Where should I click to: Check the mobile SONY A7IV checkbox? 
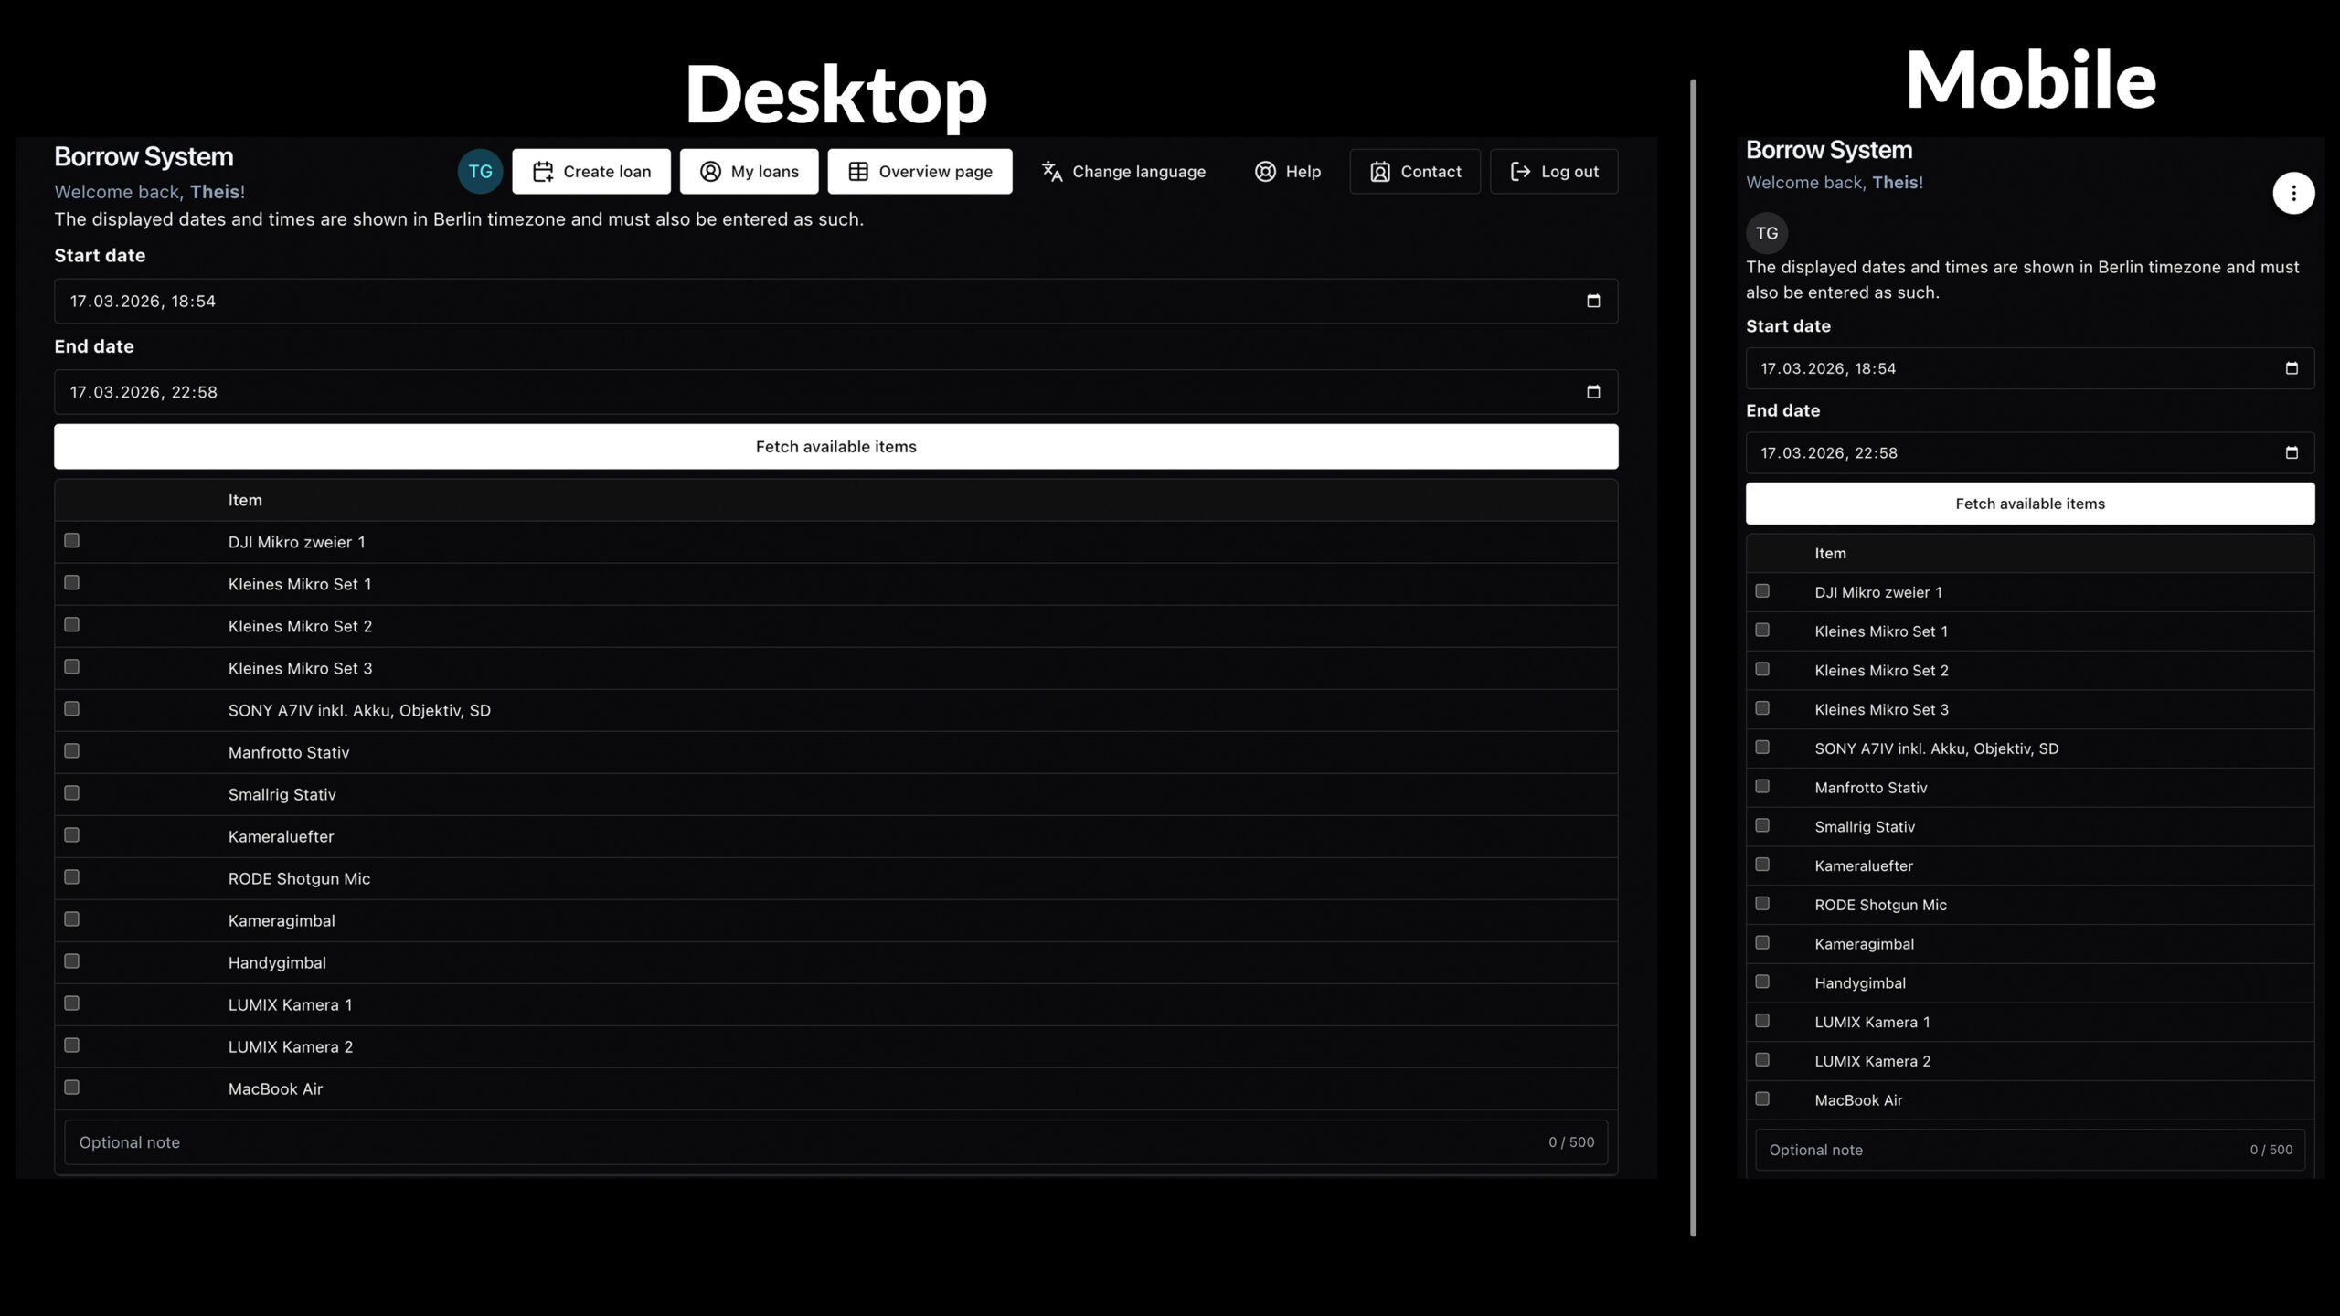click(x=1762, y=748)
